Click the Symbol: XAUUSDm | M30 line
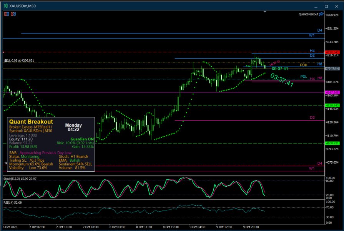Image resolution: width=344 pixels, height=231 pixels. click(x=31, y=131)
